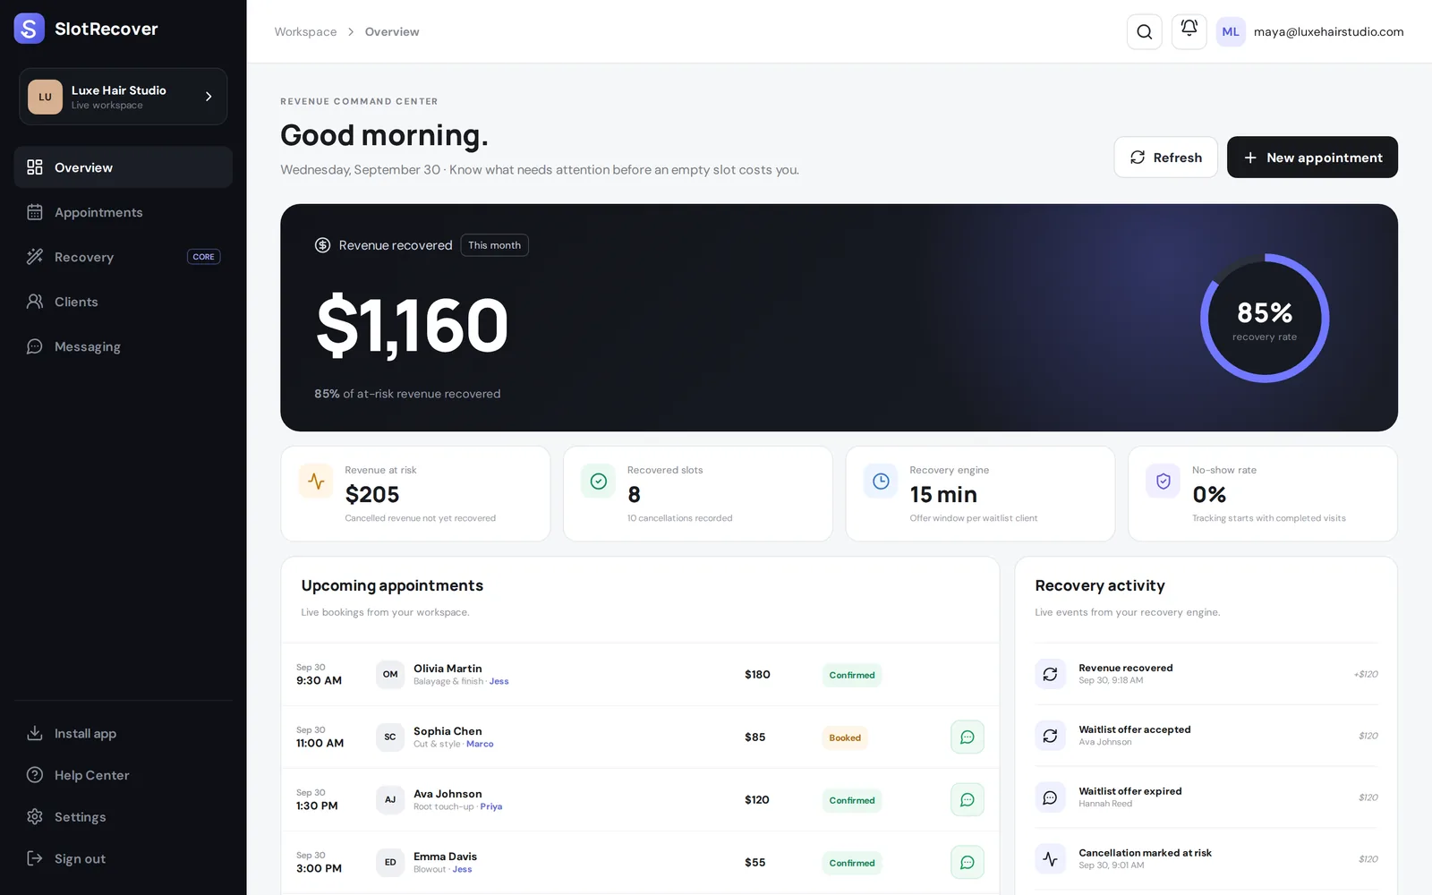1432x895 pixels.
Task: Click the CORE badge next to Recovery
Action: 203,257
